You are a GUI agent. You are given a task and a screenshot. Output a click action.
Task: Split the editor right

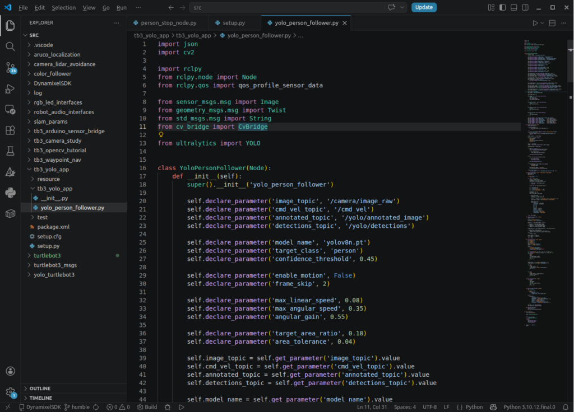pyautogui.click(x=552, y=23)
